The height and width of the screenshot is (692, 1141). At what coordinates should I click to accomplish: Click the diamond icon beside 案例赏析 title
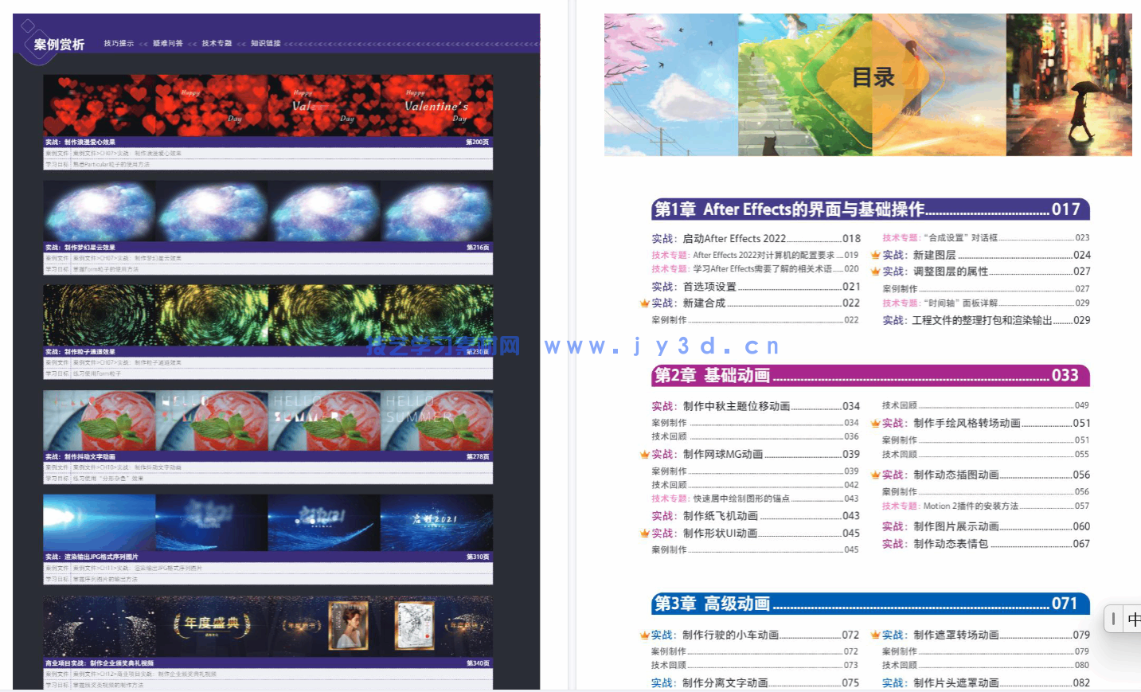pos(26,26)
